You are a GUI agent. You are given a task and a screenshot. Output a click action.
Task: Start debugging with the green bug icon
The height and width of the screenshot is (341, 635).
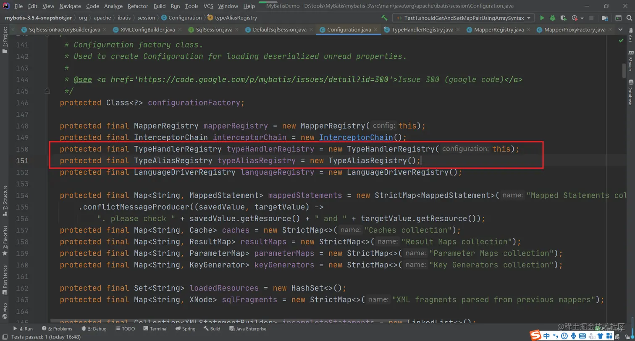click(x=553, y=18)
